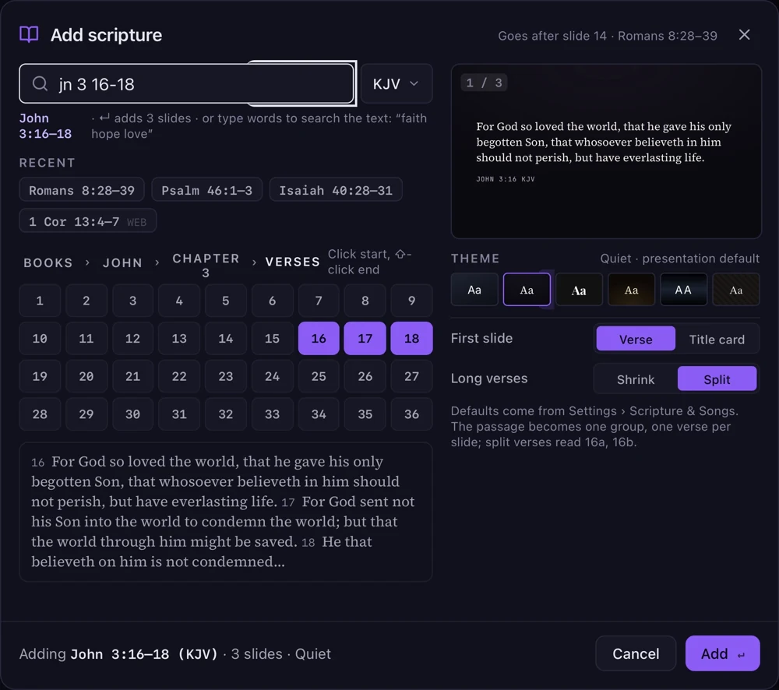The image size is (779, 690).
Task: Select verse 34 in the grid
Action: point(319,414)
